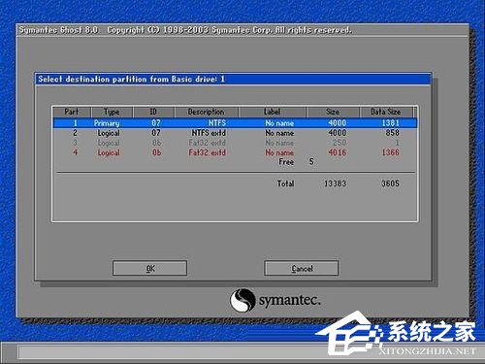Click 'NTFS extd' description in row 2
The height and width of the screenshot is (364, 485).
[x=209, y=133]
